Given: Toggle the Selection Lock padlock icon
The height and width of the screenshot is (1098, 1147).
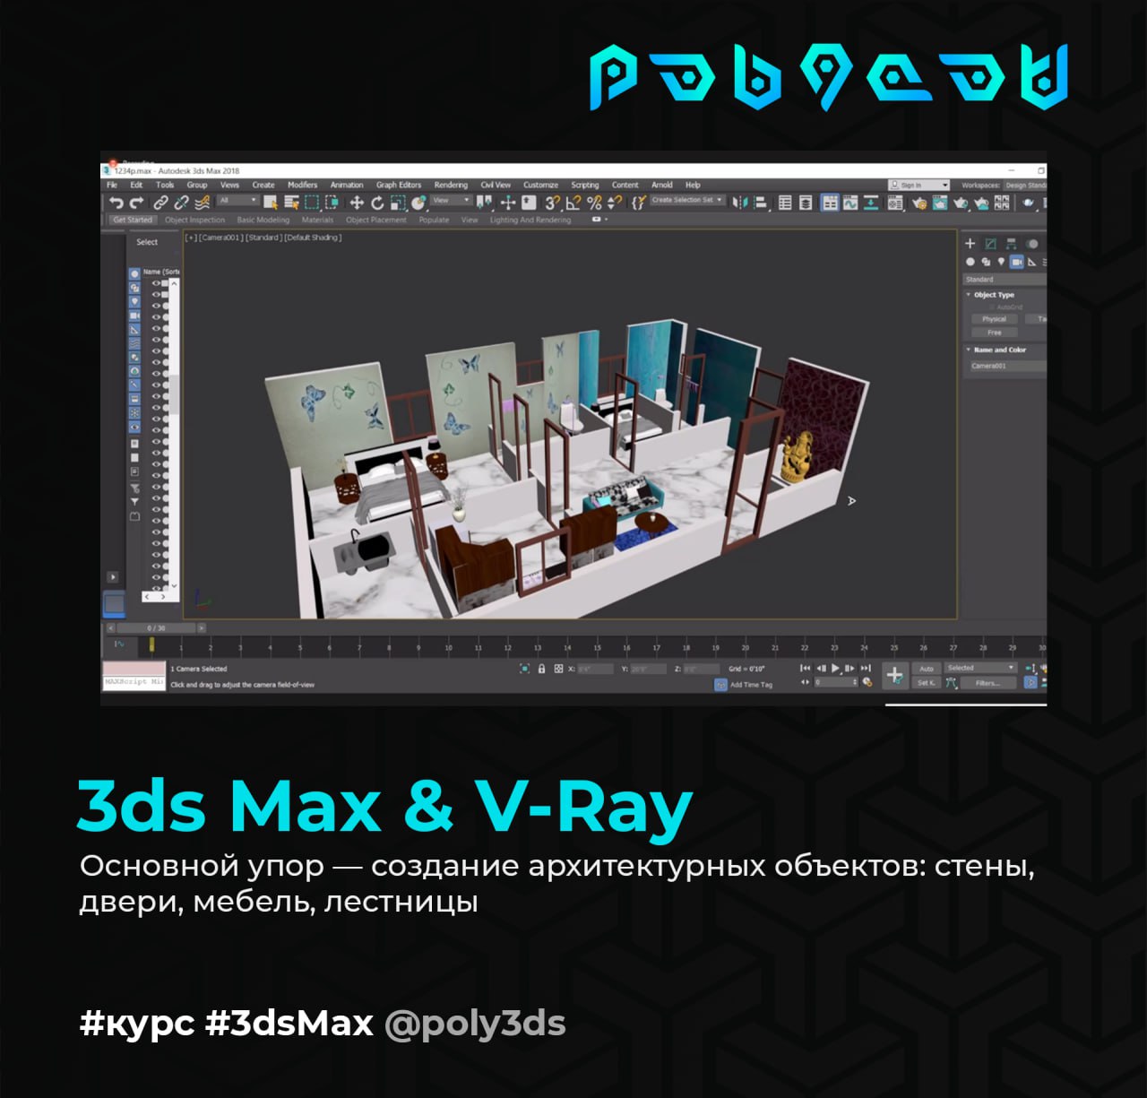Looking at the screenshot, I should coord(541,669).
